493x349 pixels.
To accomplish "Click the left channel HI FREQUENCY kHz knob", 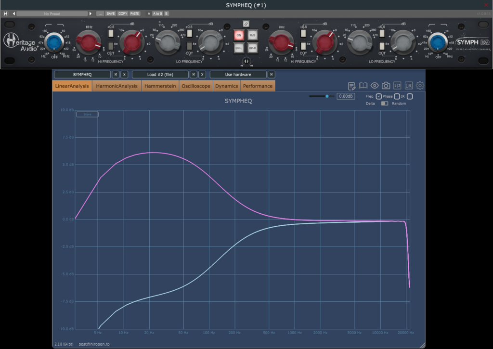I will pos(89,43).
